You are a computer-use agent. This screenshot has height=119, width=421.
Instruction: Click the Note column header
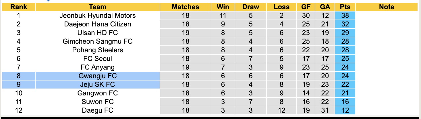(386, 7)
